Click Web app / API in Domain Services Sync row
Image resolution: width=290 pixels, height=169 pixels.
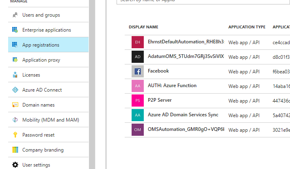pos(244,116)
